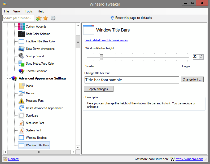The image size is (210, 164).
Task: Select the Message Font label
Action: [x=35, y=101]
